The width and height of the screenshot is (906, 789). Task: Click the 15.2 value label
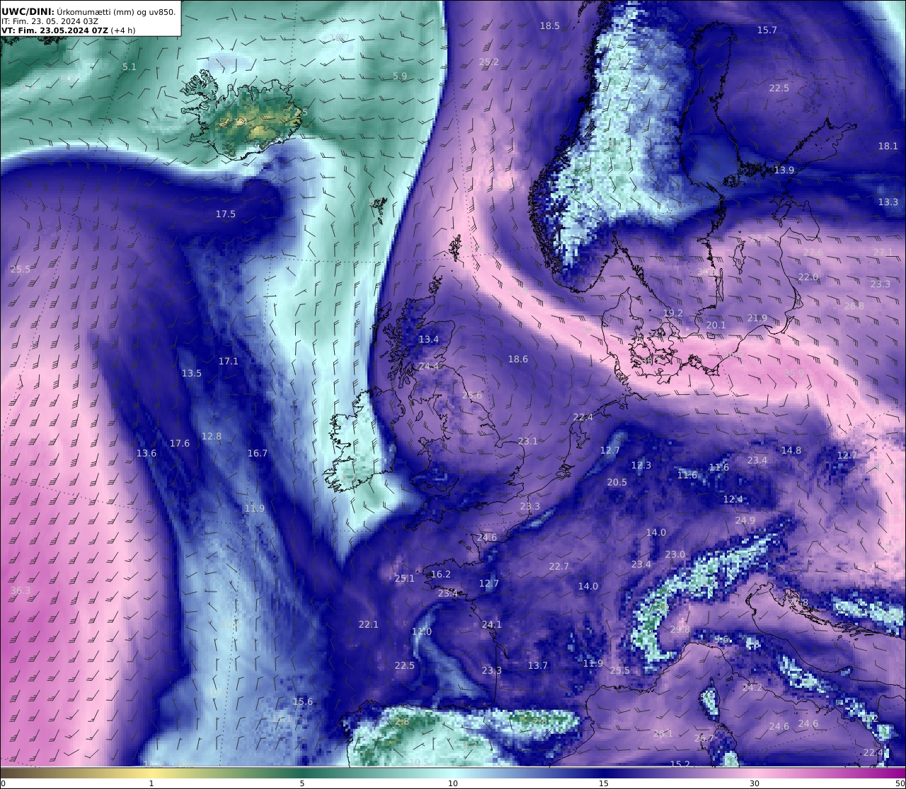point(680,764)
